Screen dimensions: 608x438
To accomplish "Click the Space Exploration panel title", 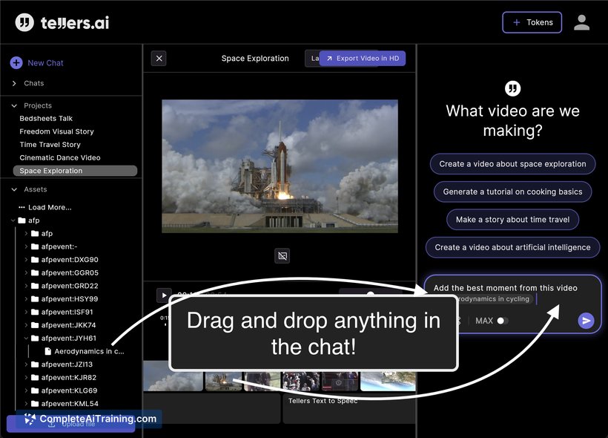I will [255, 58].
